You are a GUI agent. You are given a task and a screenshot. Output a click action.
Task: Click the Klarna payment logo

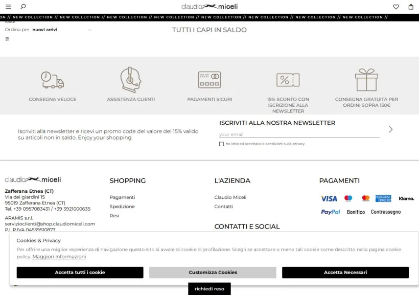(406, 198)
